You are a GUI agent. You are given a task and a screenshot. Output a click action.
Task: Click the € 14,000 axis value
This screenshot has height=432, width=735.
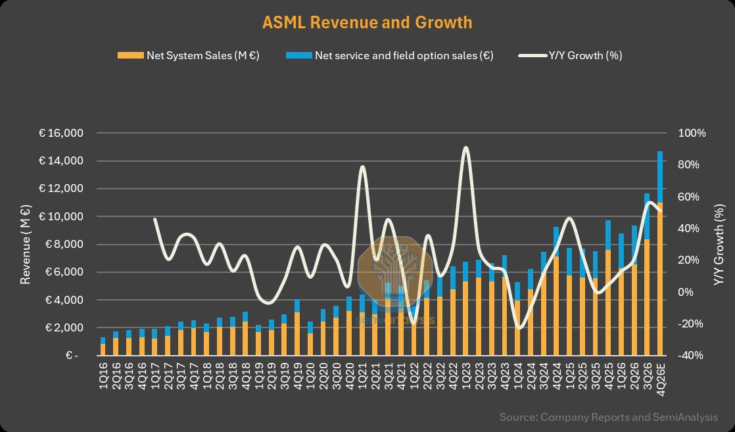click(61, 161)
